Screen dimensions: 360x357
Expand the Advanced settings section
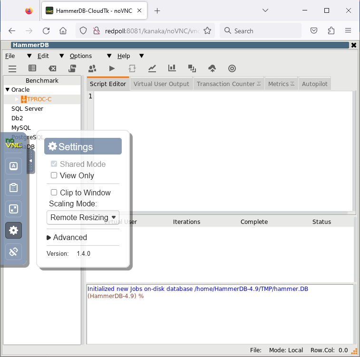coord(67,238)
